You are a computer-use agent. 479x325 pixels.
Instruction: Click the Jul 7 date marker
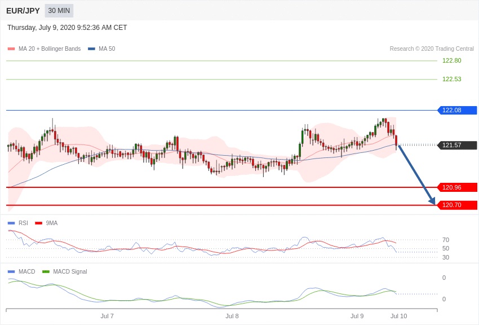point(107,316)
